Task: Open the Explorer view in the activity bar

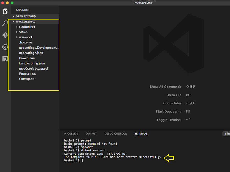Action: (x=5, y=11)
